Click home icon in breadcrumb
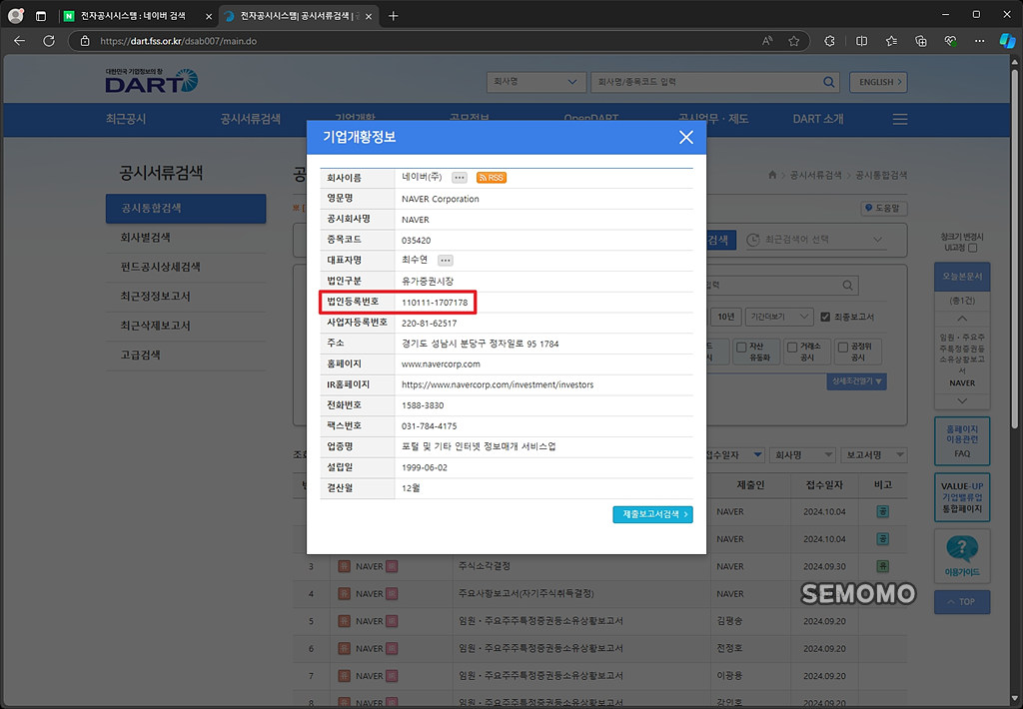This screenshot has height=709, width=1023. pyautogui.click(x=772, y=175)
